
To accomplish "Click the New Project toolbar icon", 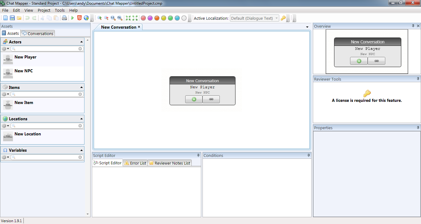I will click(x=6, y=18).
